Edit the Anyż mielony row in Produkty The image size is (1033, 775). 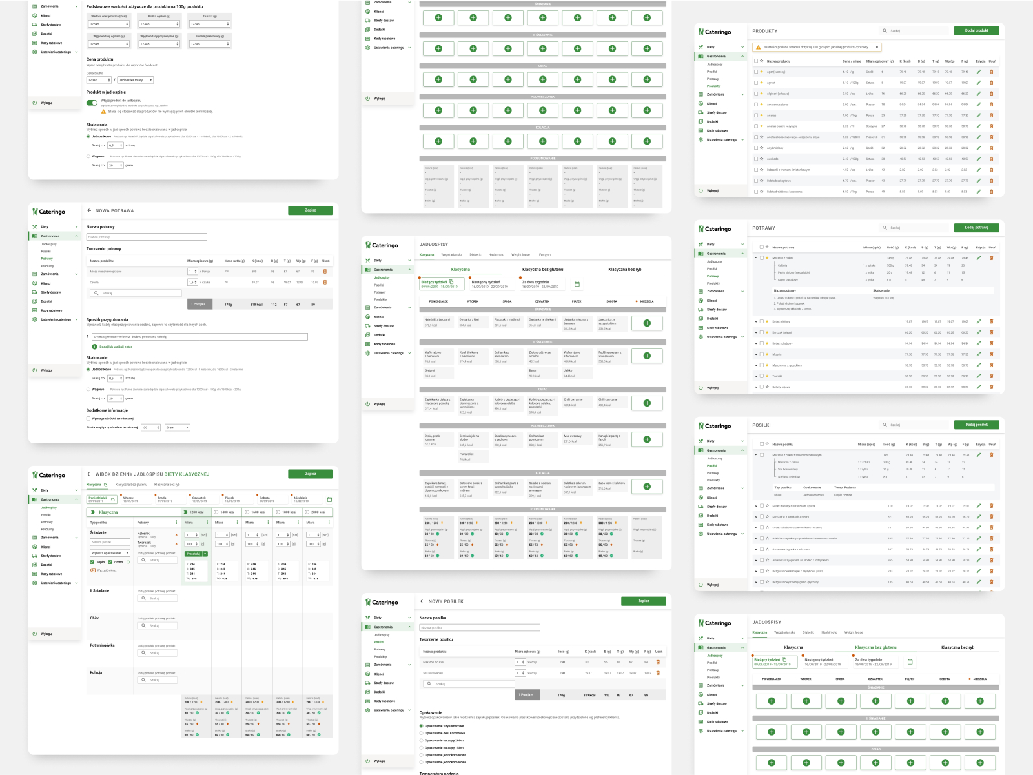pyautogui.click(x=979, y=148)
